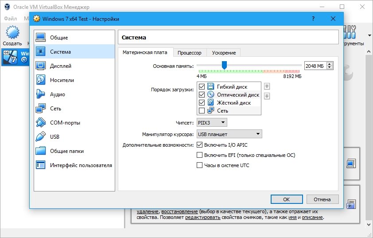The height and width of the screenshot is (238, 373).
Task: Open the Общие settings section icon
Action: click(41, 38)
